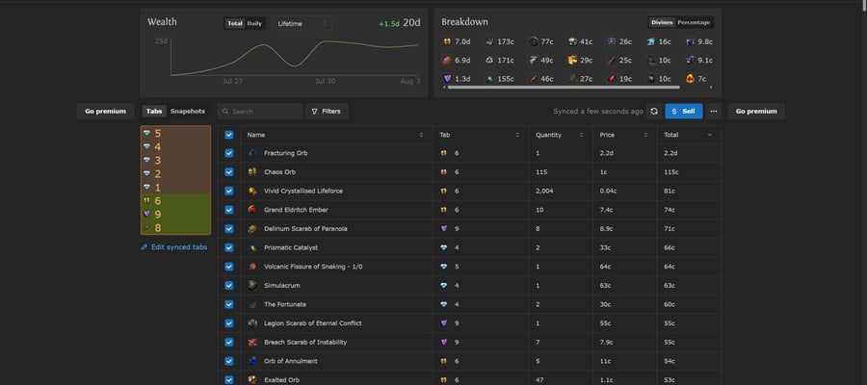The height and width of the screenshot is (385, 867).
Task: Click the pencil icon beside Edit synced tabs
Action: [x=144, y=247]
